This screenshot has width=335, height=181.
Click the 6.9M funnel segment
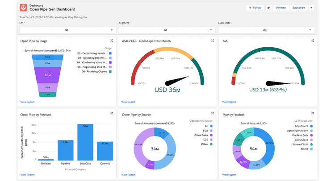[x=47, y=64]
